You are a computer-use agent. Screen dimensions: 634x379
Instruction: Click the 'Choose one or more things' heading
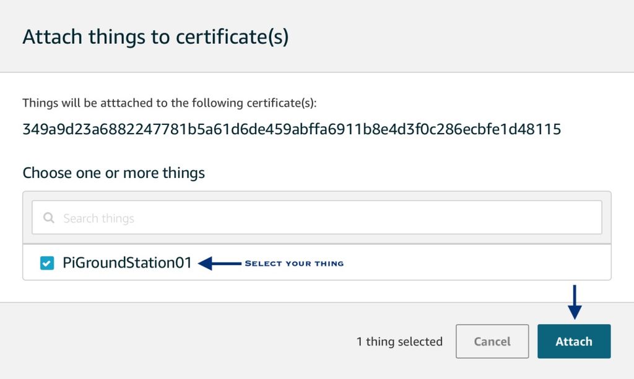tap(114, 172)
